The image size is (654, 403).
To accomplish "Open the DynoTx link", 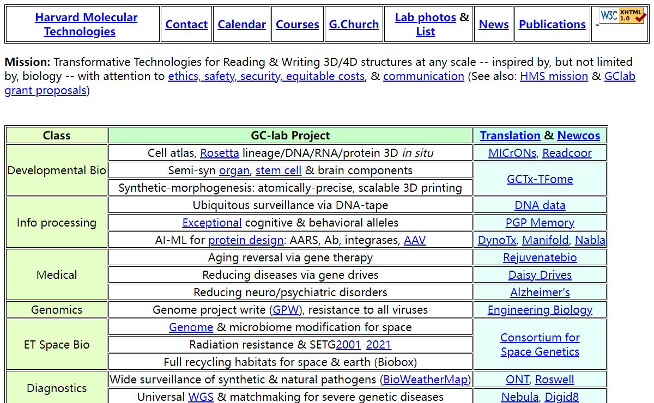I will (497, 240).
